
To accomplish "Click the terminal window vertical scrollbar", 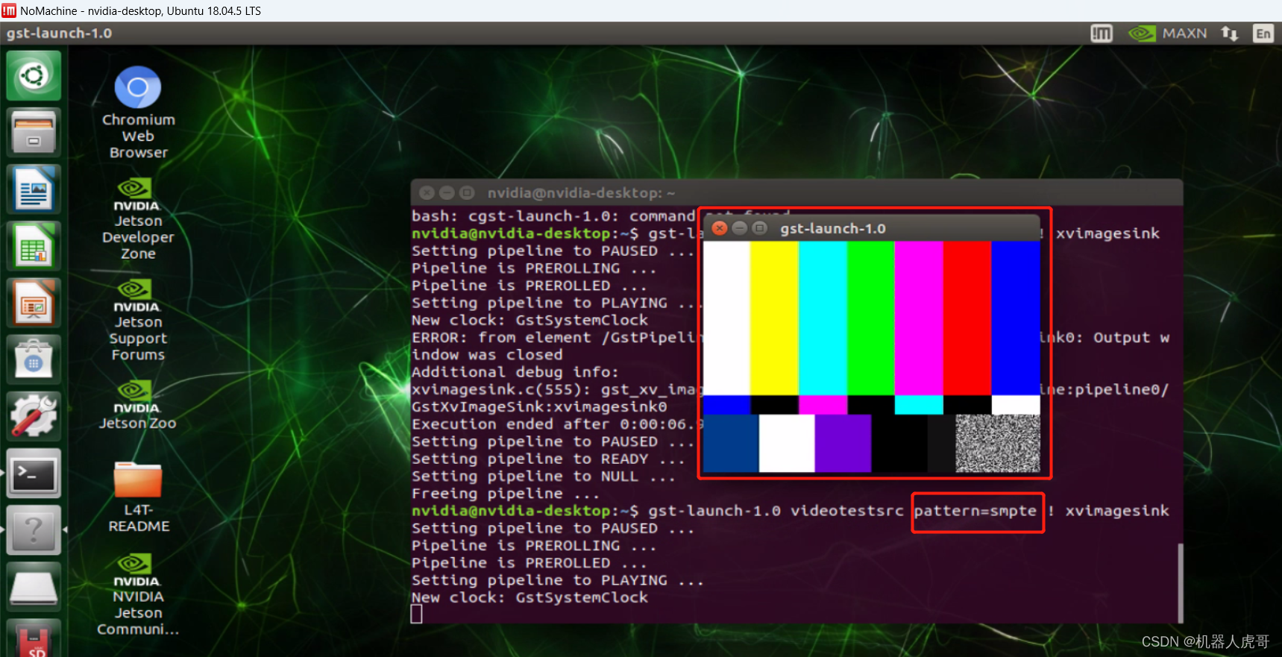I will tap(1180, 582).
